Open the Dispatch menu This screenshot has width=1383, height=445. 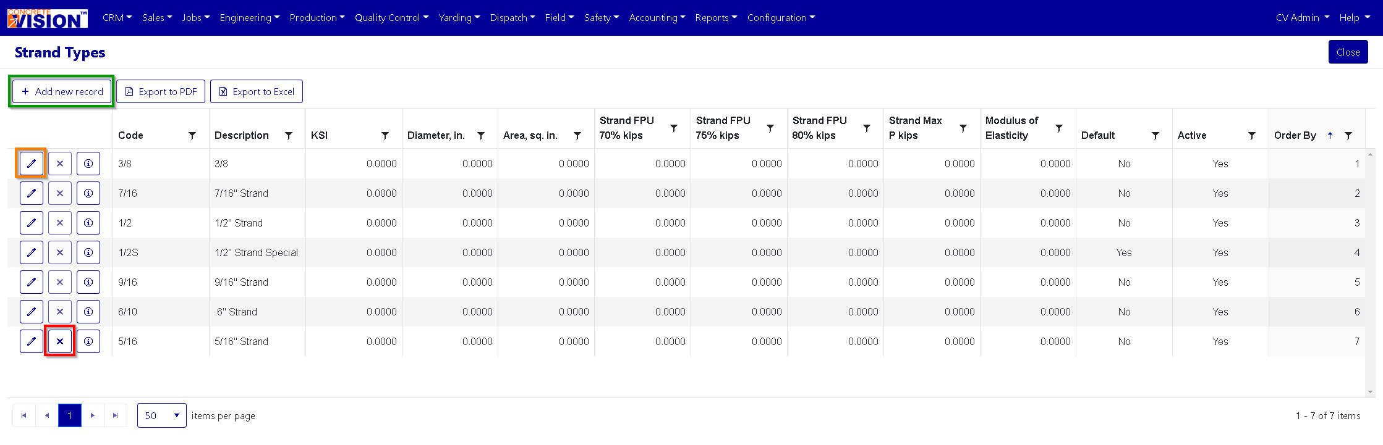pos(513,17)
